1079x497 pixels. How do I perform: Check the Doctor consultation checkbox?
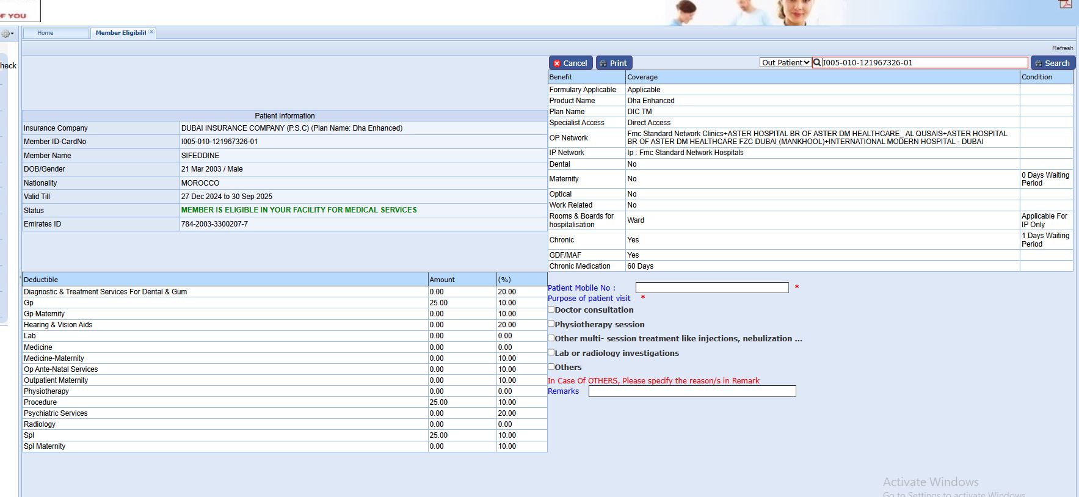tap(551, 310)
